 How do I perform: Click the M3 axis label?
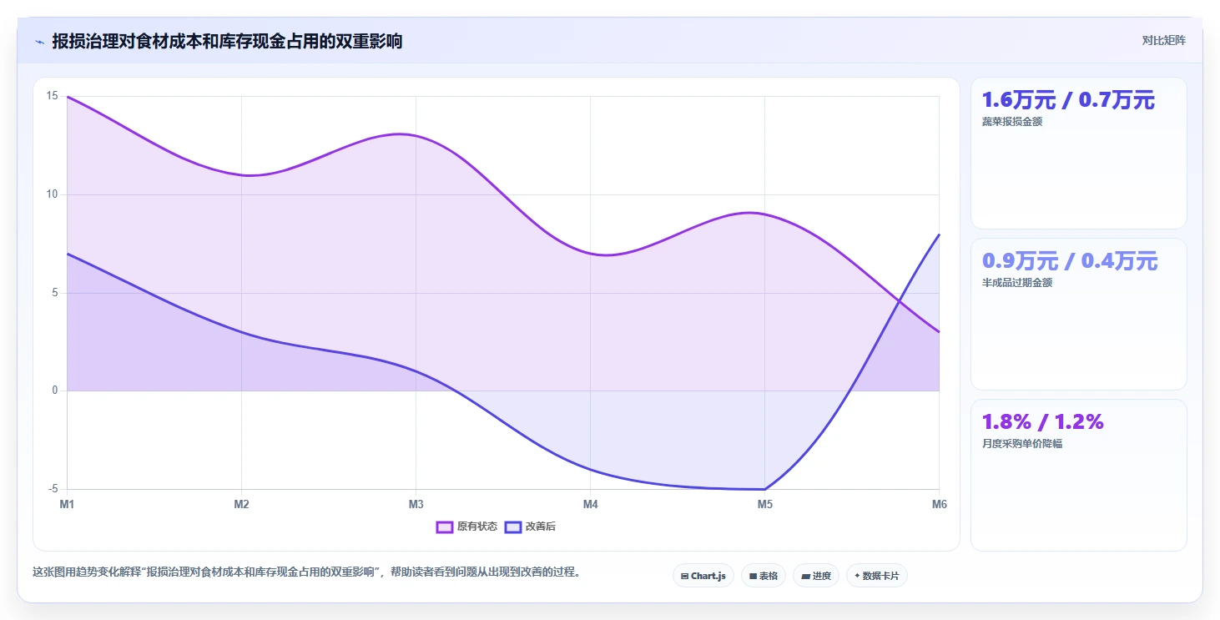tap(416, 504)
